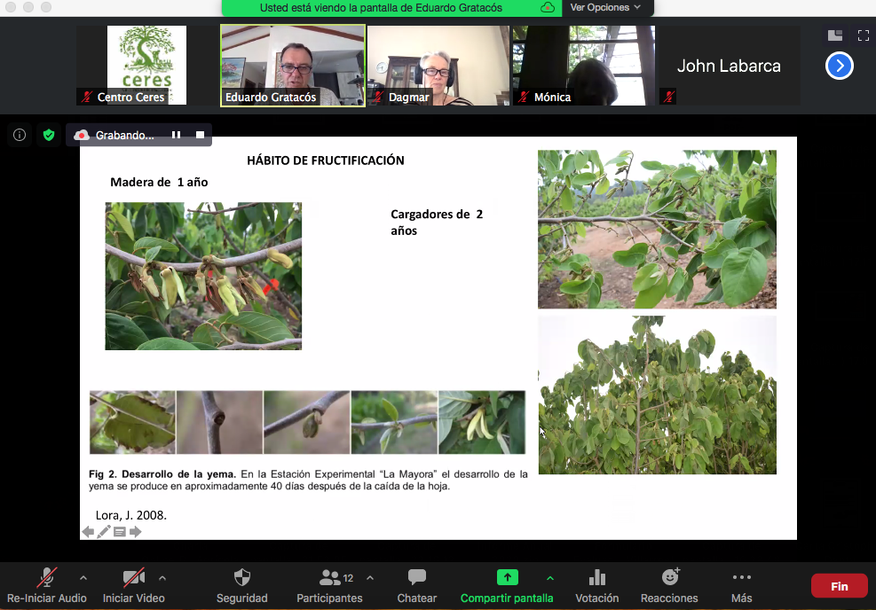
Task: Click tree canopy photo on slide
Action: tap(657, 395)
